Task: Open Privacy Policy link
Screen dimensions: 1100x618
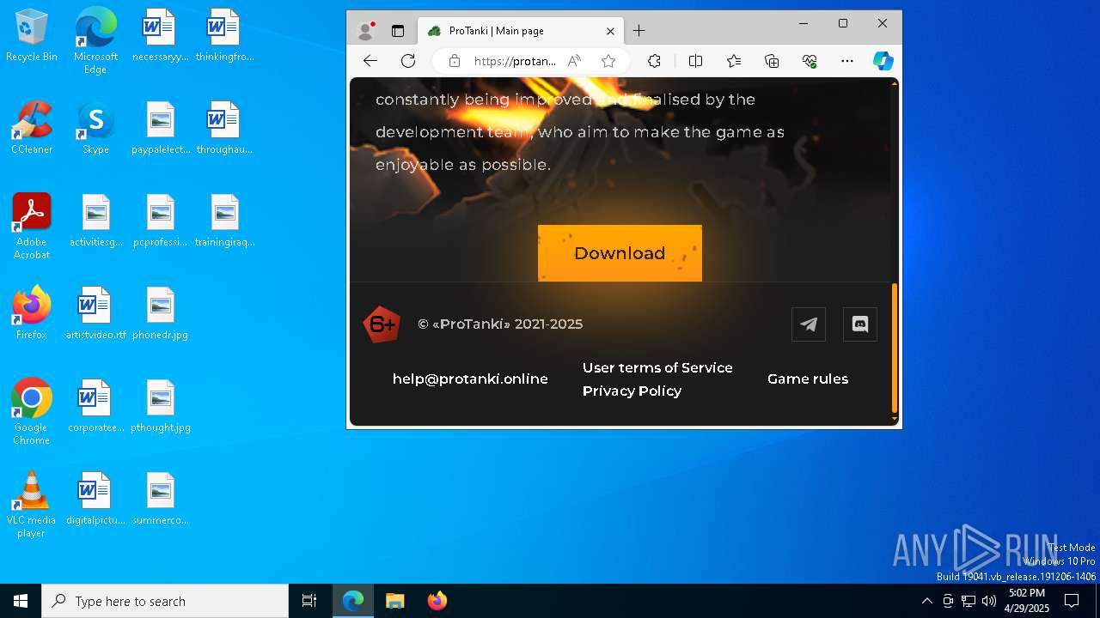Action: coord(632,391)
